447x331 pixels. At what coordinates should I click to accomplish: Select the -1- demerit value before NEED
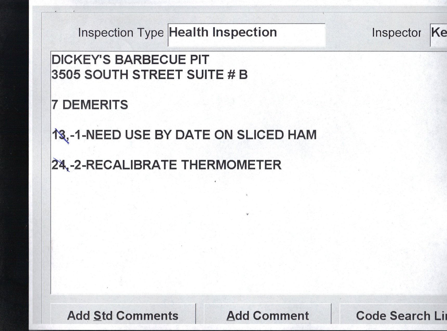pos(78,135)
